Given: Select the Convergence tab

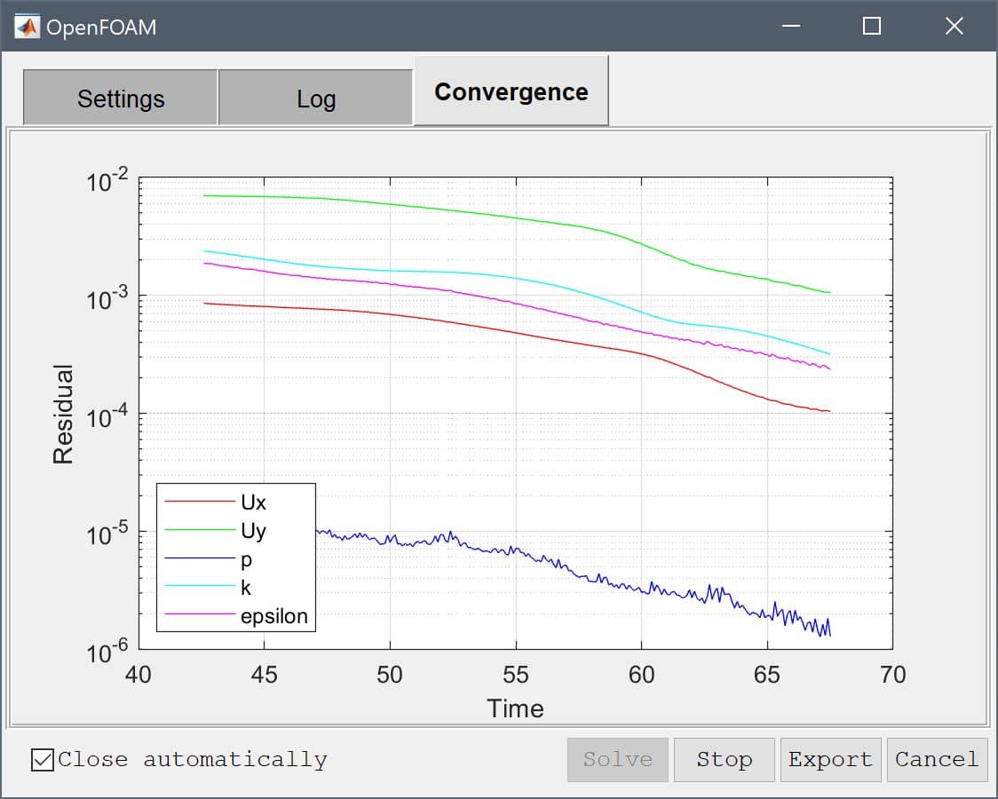Looking at the screenshot, I should click(511, 91).
